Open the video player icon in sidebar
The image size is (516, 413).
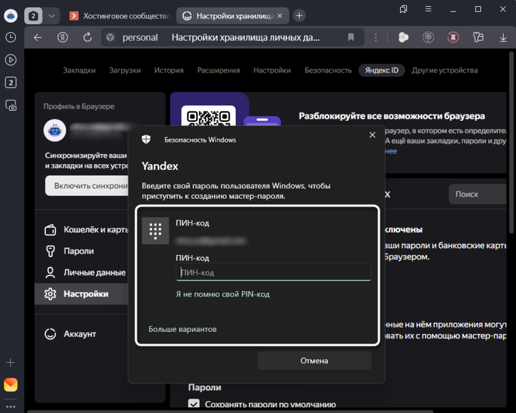click(x=11, y=60)
